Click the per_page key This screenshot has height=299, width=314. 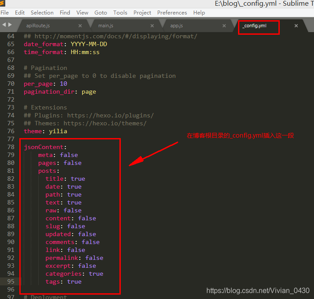(x=38, y=84)
